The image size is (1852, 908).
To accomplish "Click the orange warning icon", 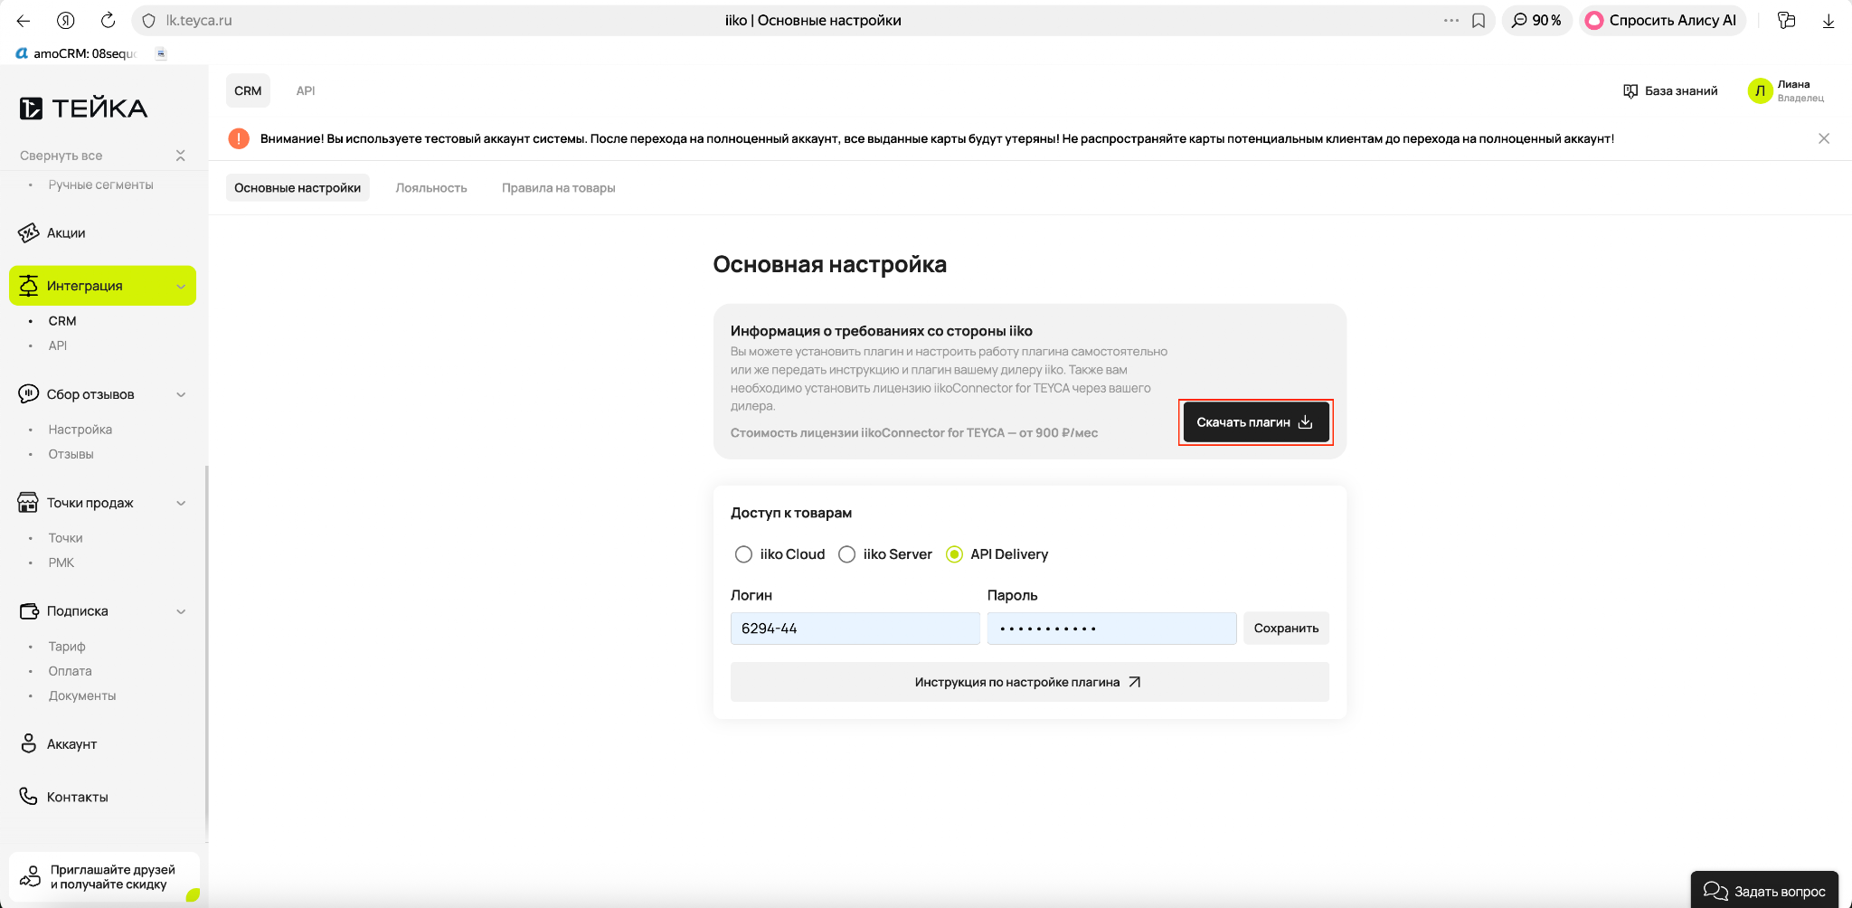I will click(239, 138).
